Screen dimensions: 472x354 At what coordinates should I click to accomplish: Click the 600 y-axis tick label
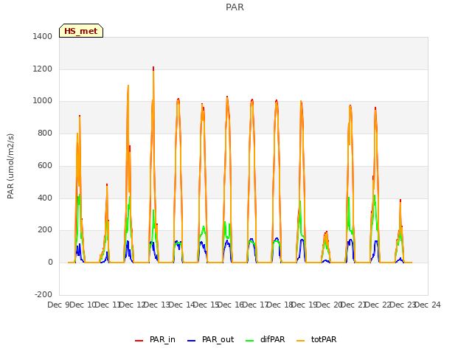click(45, 165)
